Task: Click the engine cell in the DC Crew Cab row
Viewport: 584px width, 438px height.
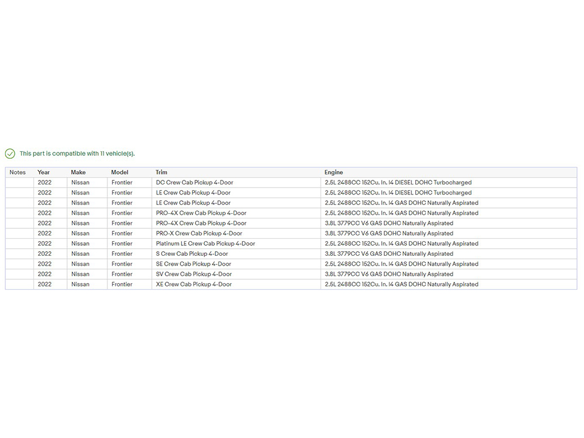Action: (449, 182)
